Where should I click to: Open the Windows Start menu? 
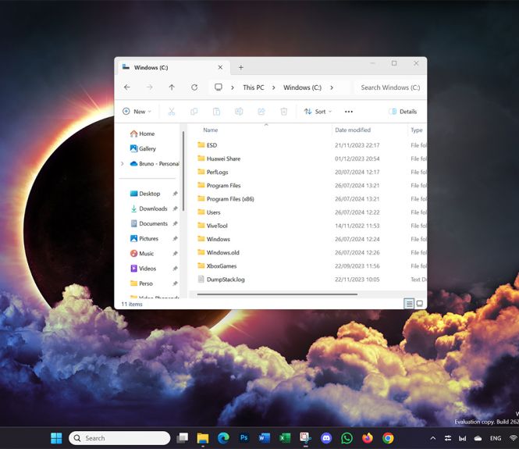(56, 438)
